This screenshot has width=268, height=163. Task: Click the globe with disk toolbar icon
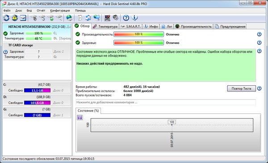(x=69, y=18)
